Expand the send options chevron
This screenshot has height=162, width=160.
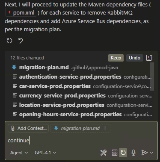tap(151, 153)
